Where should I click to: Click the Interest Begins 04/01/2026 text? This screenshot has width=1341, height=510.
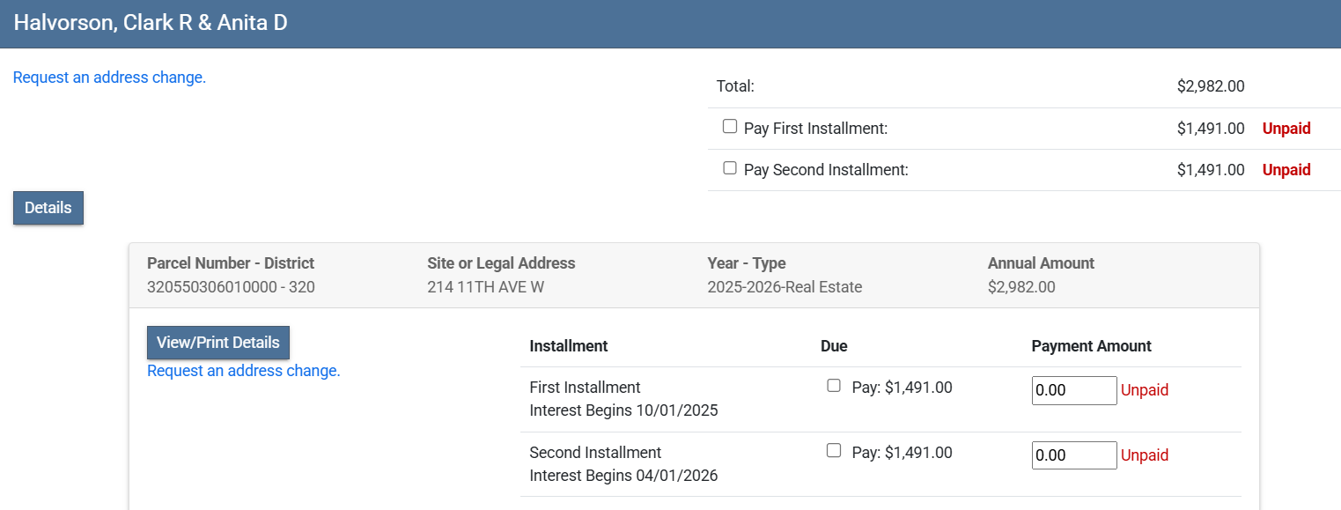click(623, 476)
